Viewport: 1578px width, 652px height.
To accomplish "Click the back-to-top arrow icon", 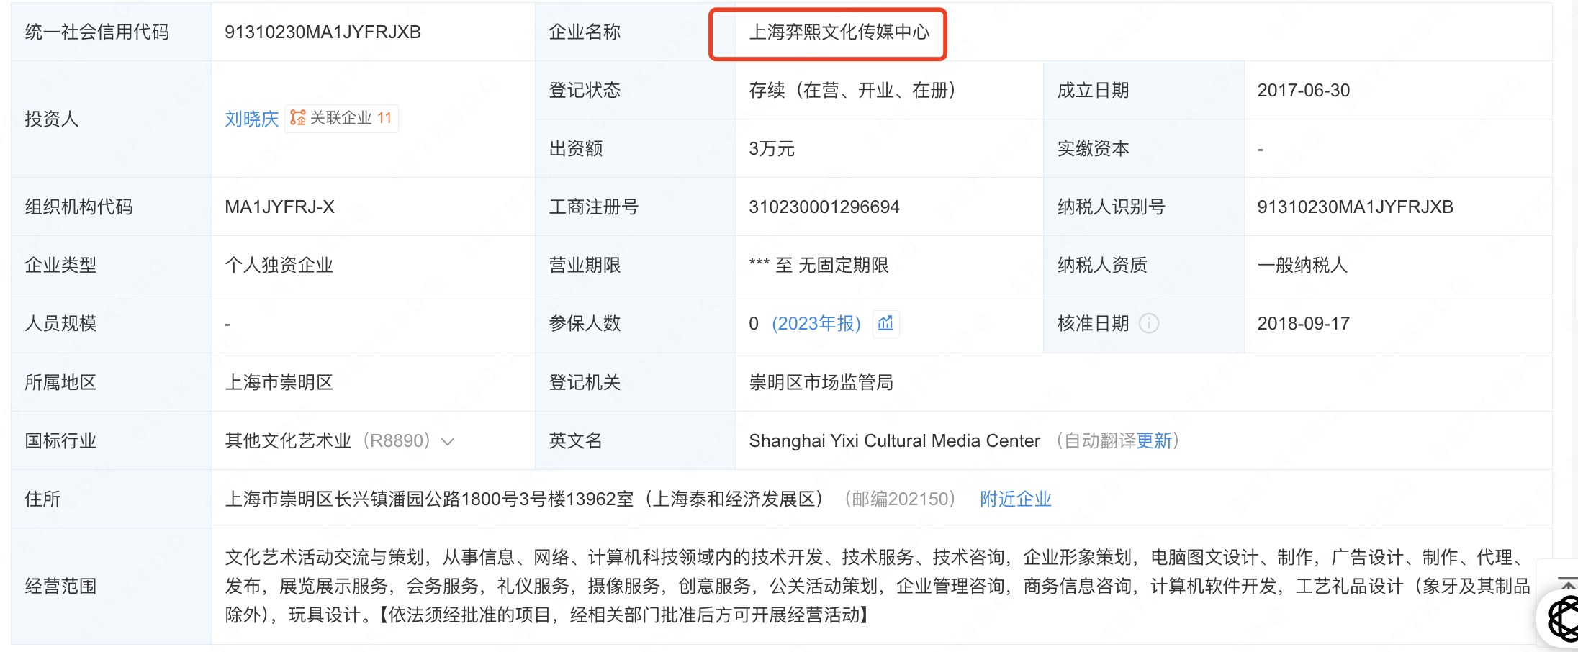I will 1567,584.
